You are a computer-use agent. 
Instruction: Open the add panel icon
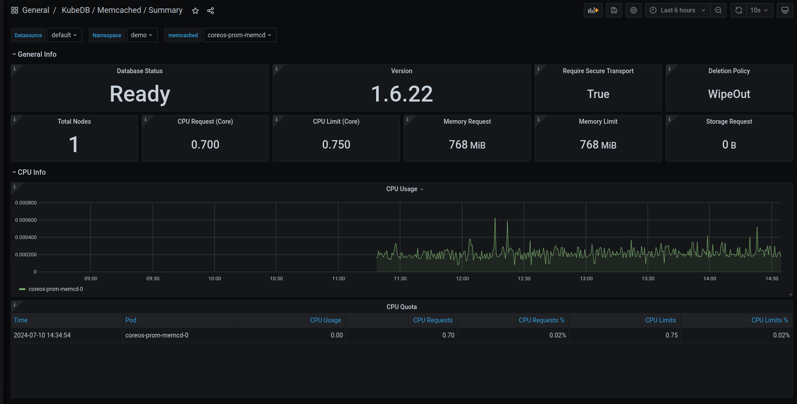(593, 10)
